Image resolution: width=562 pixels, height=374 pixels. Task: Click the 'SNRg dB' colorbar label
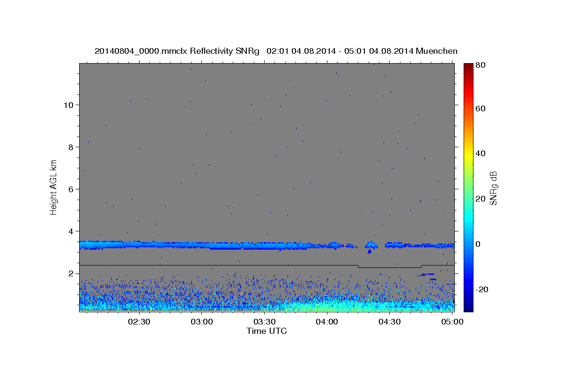coord(493,188)
